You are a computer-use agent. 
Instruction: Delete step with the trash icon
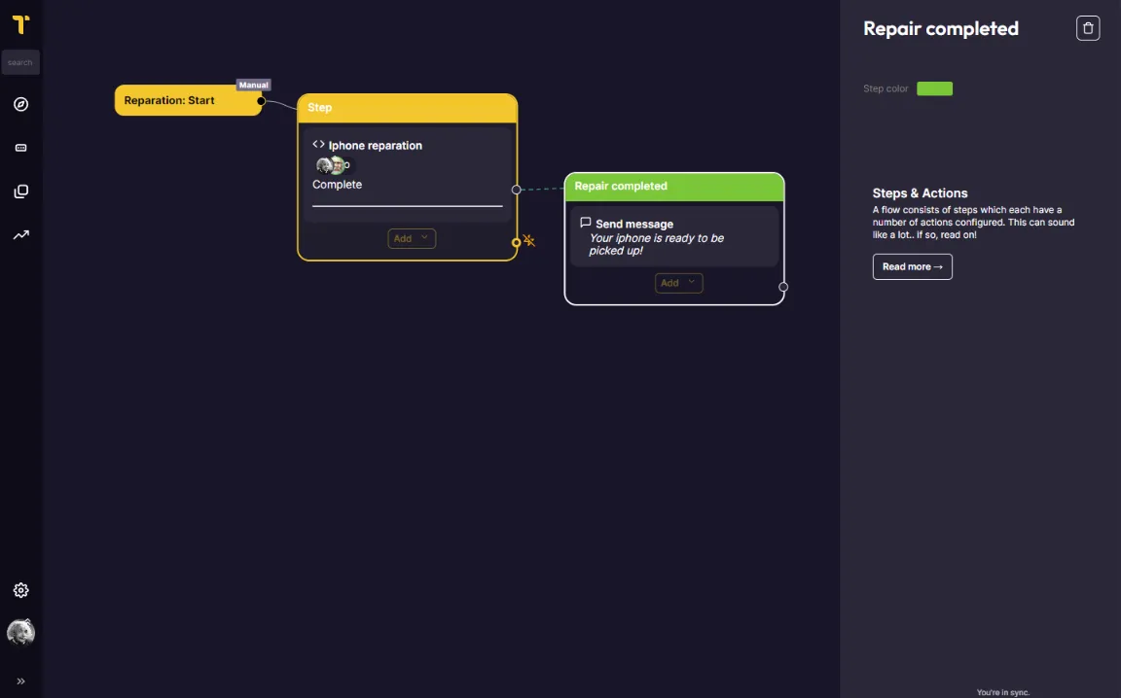(x=1087, y=28)
